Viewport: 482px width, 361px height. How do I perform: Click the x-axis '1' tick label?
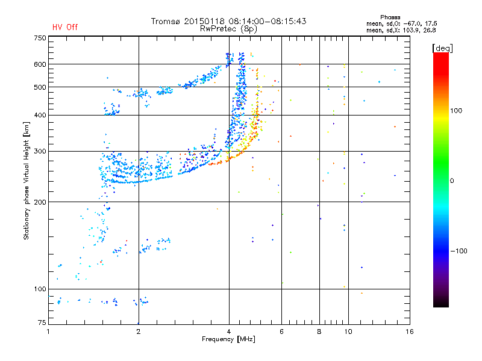point(48,332)
